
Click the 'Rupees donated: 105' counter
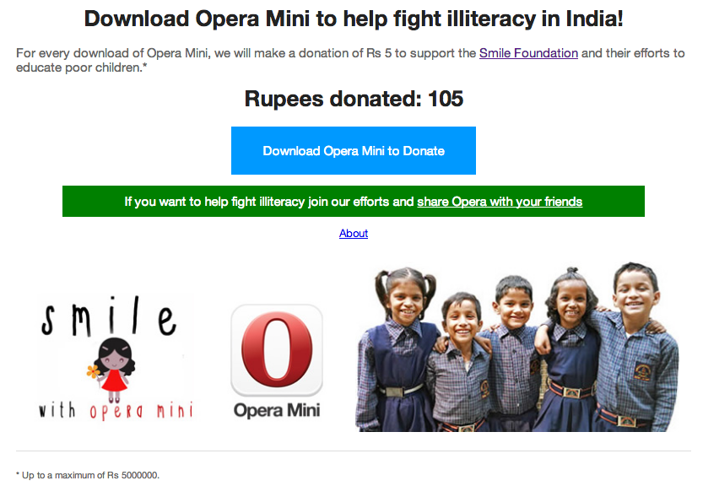(x=354, y=99)
